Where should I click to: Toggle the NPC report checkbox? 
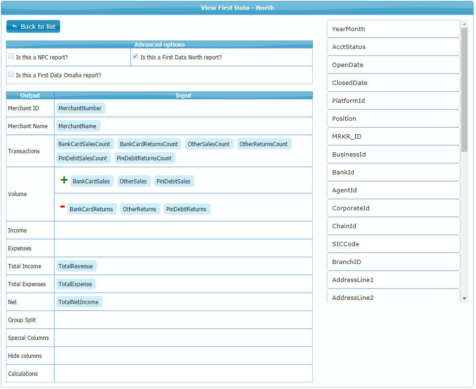tap(11, 57)
